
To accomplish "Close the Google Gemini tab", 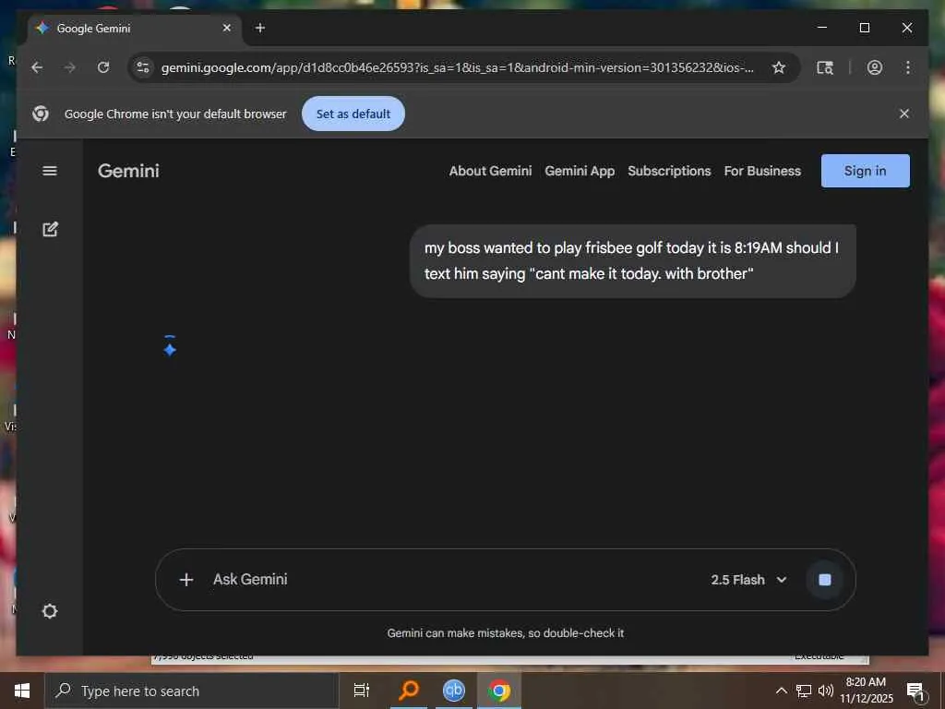I will point(227,28).
